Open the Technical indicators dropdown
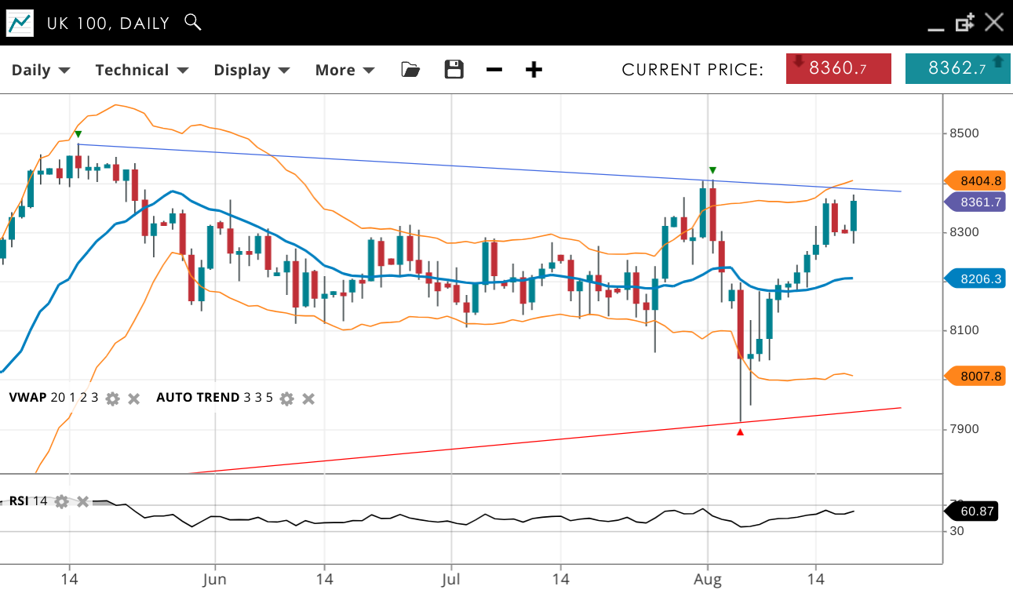 click(141, 70)
